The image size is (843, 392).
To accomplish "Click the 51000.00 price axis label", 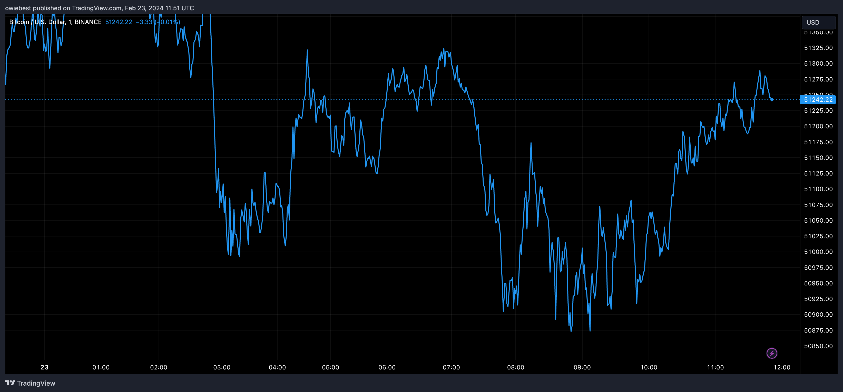I will (x=818, y=252).
